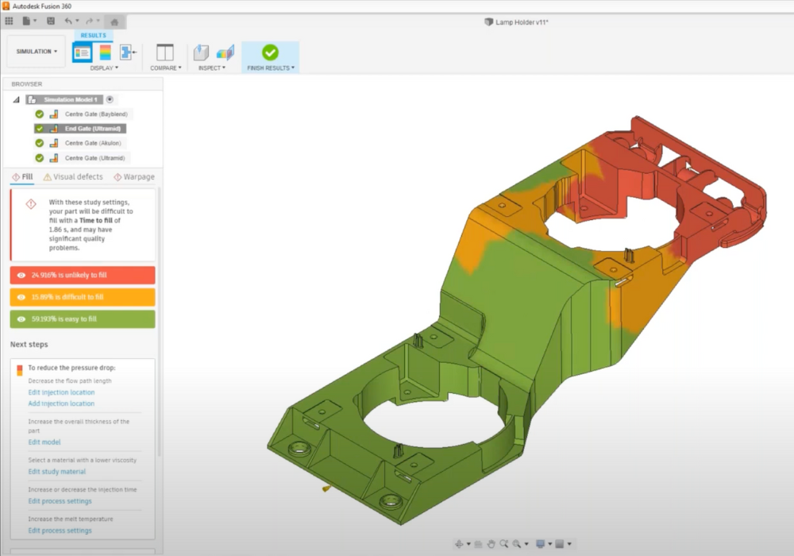Open the SIMULATION workspace dropdown
The image size is (794, 556).
click(x=37, y=51)
